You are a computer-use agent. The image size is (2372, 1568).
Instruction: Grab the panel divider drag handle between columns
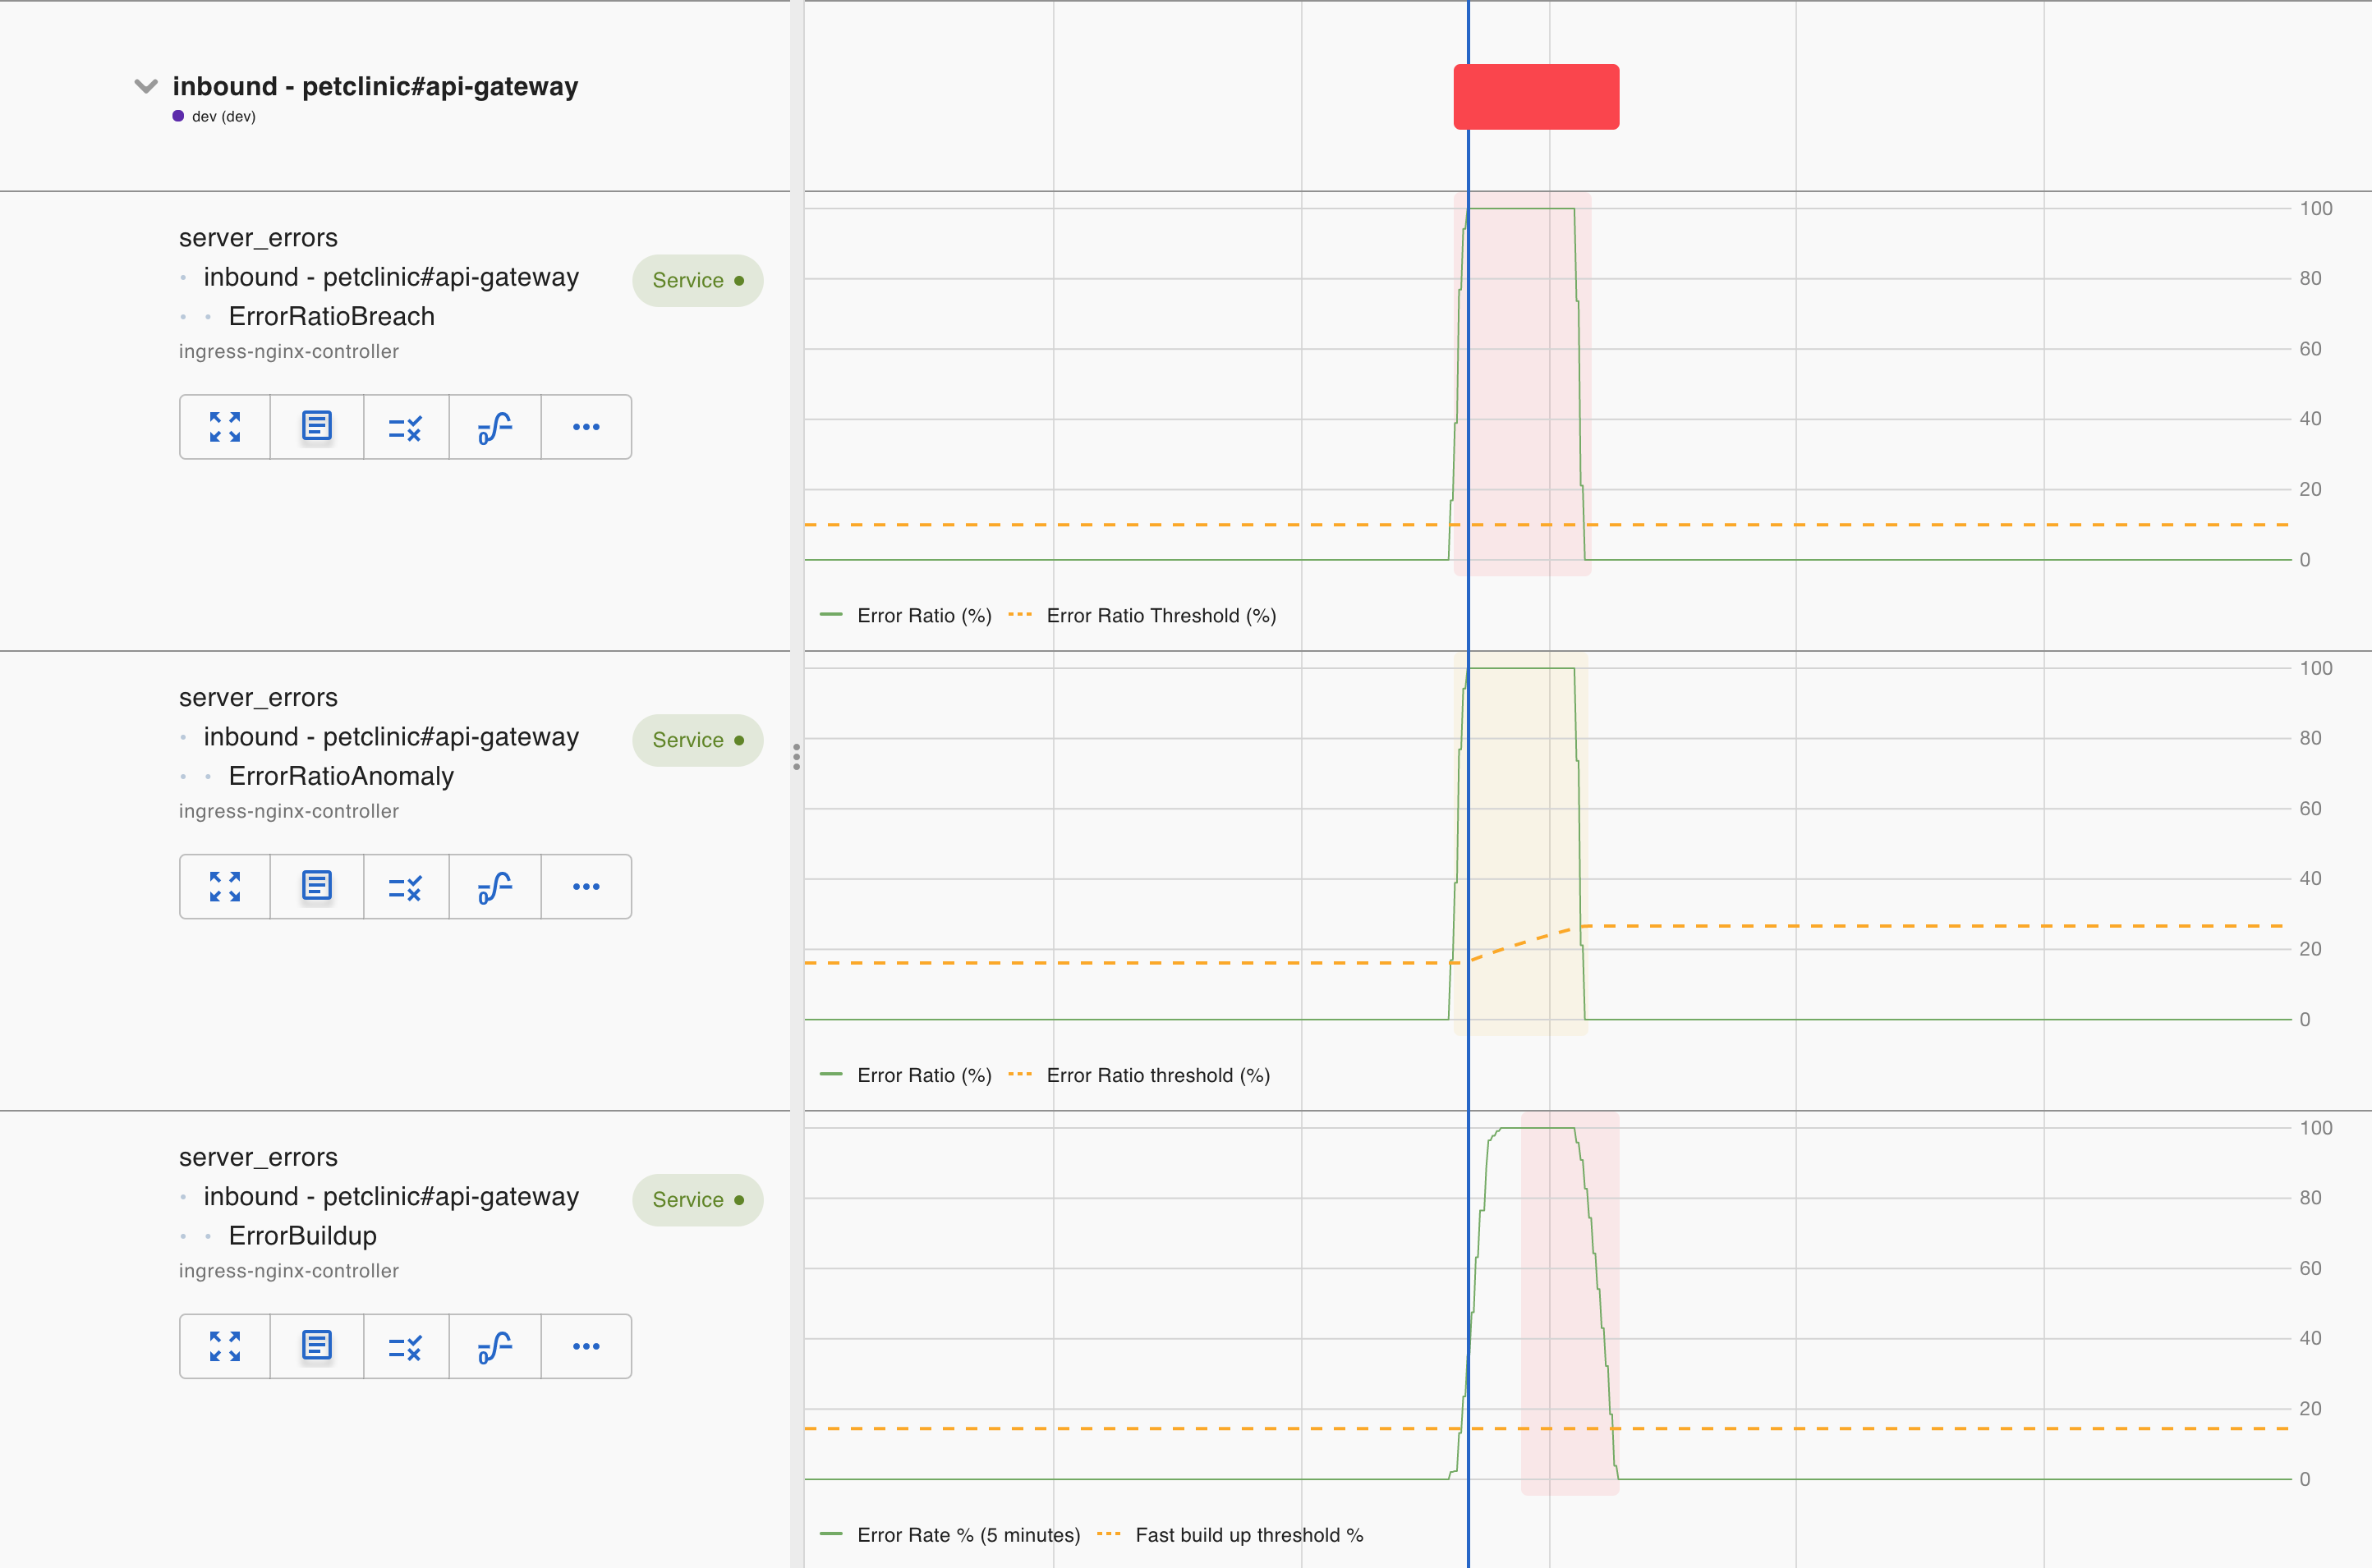pyautogui.click(x=797, y=757)
